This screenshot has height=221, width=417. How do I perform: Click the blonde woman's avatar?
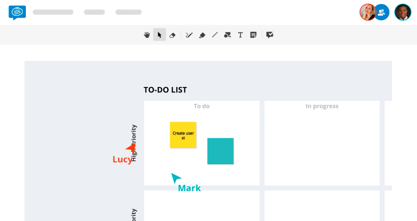[x=367, y=12]
